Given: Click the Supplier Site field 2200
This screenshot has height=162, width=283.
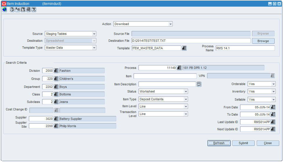Looking at the screenshot, I should click(x=41, y=126).
